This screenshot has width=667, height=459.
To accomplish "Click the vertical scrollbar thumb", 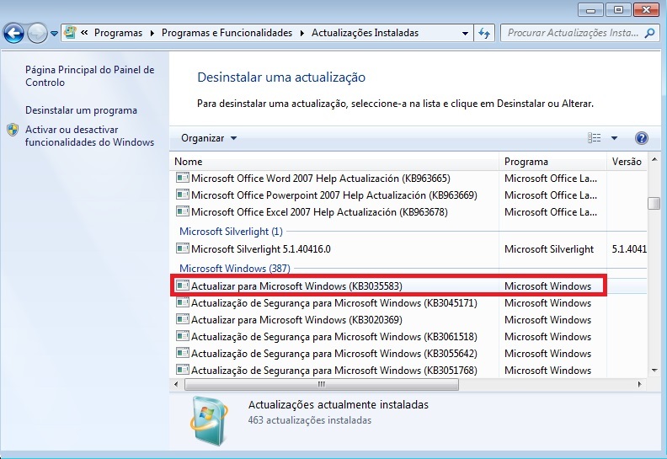I will [654, 203].
